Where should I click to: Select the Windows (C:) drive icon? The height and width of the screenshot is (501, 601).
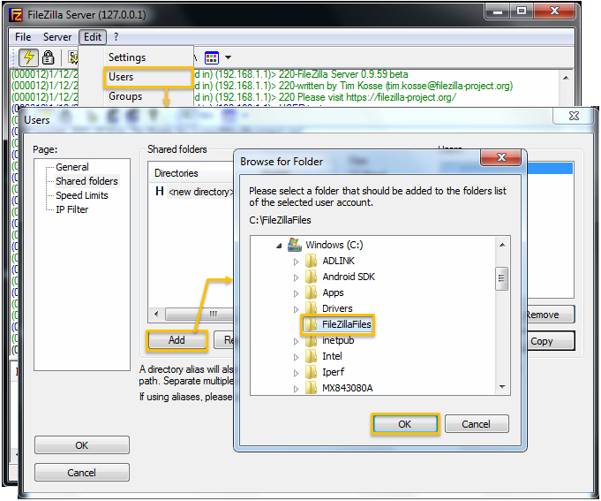295,245
